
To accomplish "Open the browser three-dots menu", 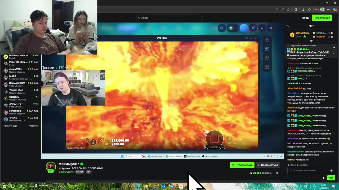I will point(329,9).
